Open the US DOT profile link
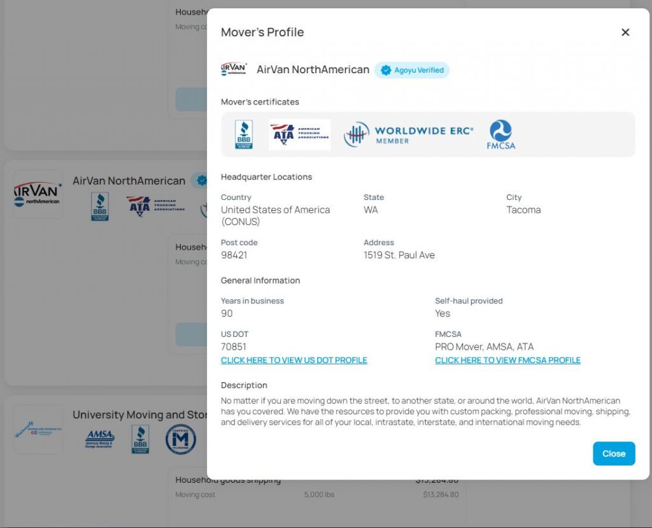 tap(294, 360)
